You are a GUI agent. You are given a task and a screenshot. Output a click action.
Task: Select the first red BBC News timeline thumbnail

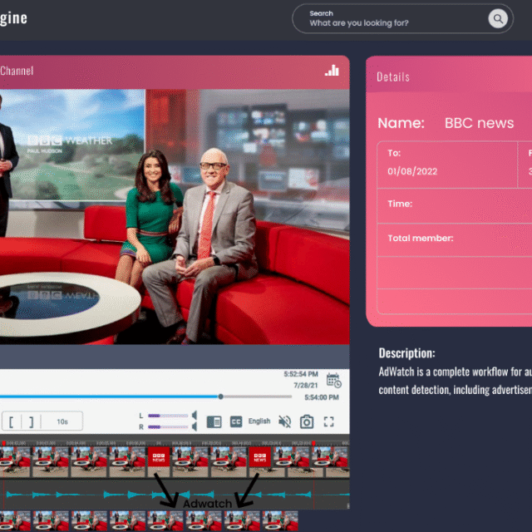click(x=159, y=456)
